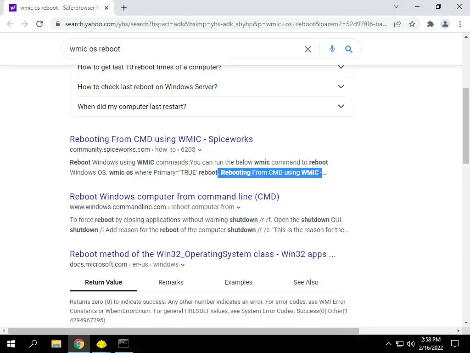Open the Extensions puzzle icon
Image resolution: width=470 pixels, height=353 pixels.
[x=431, y=24]
